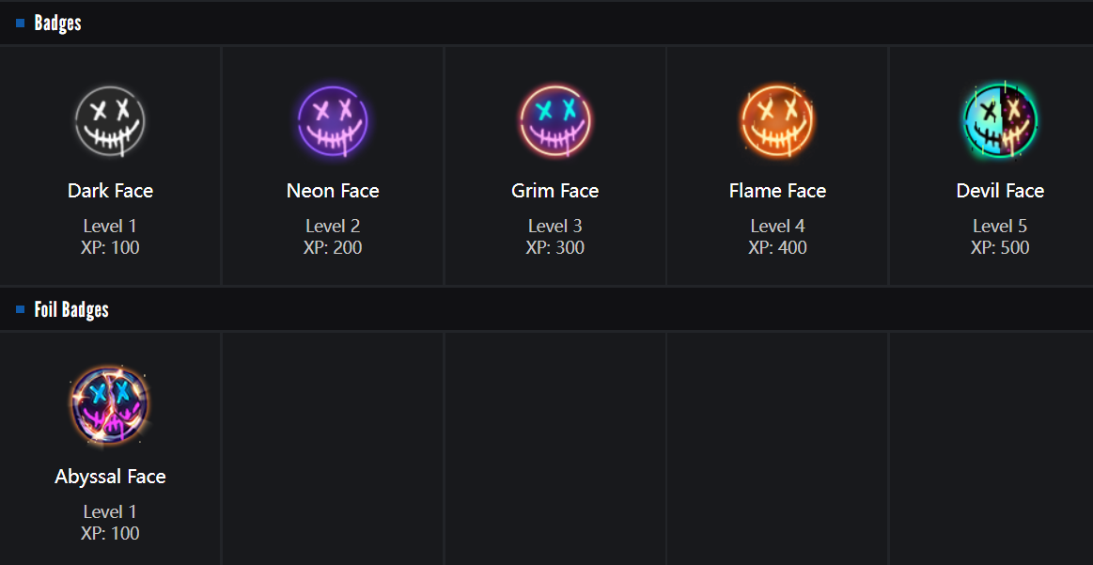
Task: Click the Abyssal Face badge title
Action: tap(110, 477)
